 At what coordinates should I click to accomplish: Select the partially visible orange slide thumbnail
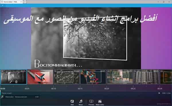pyautogui.click(x=166, y=77)
